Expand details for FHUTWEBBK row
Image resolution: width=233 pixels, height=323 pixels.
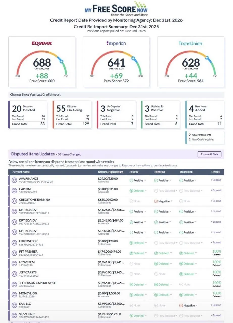pyautogui.click(x=216, y=243)
